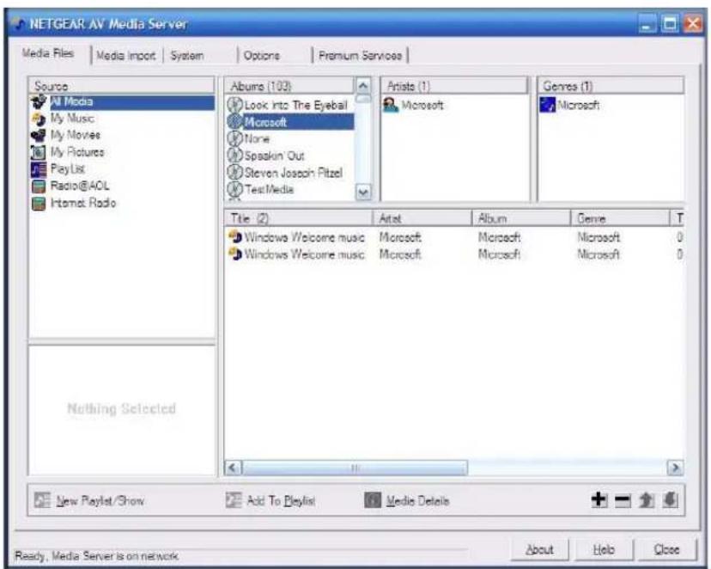The height and width of the screenshot is (569, 711).
Task: Click left arrow of the horizontal scrollbar
Action: tap(233, 468)
